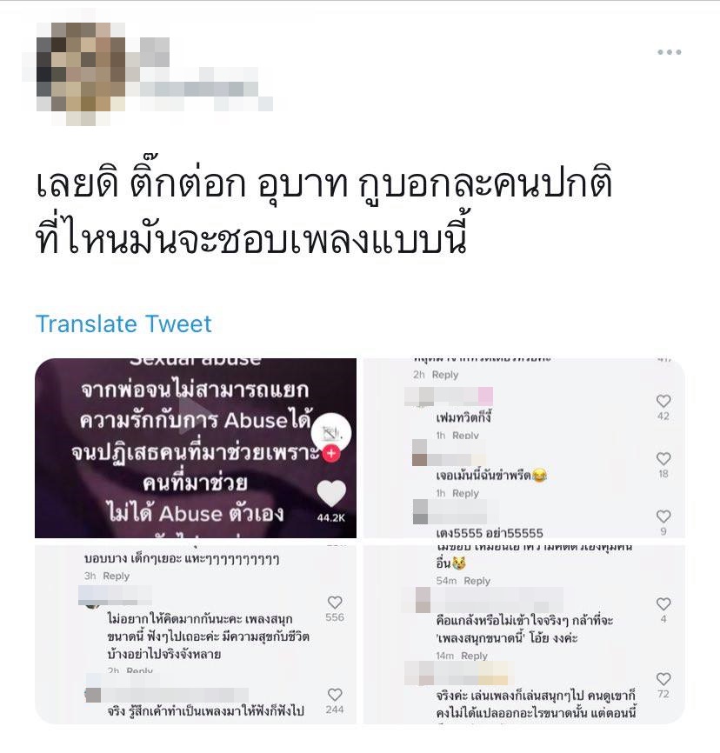This screenshot has height=753, width=720.
Task: Like the comment with 556 hearts
Action: click(x=335, y=603)
